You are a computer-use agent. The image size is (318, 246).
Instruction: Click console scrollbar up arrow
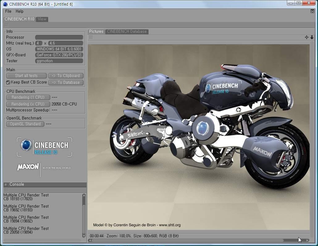point(84,195)
